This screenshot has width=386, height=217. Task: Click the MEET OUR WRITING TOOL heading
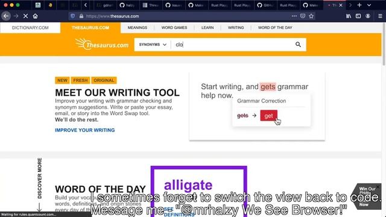tap(117, 93)
